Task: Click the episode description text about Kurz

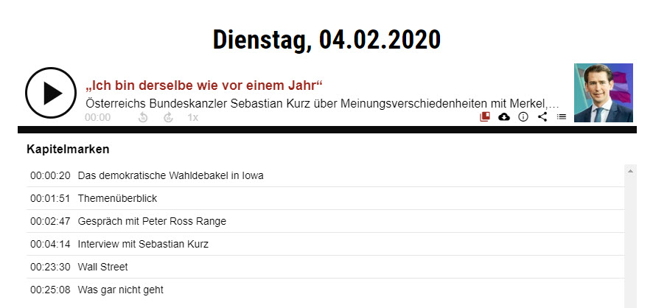Action: tap(321, 102)
